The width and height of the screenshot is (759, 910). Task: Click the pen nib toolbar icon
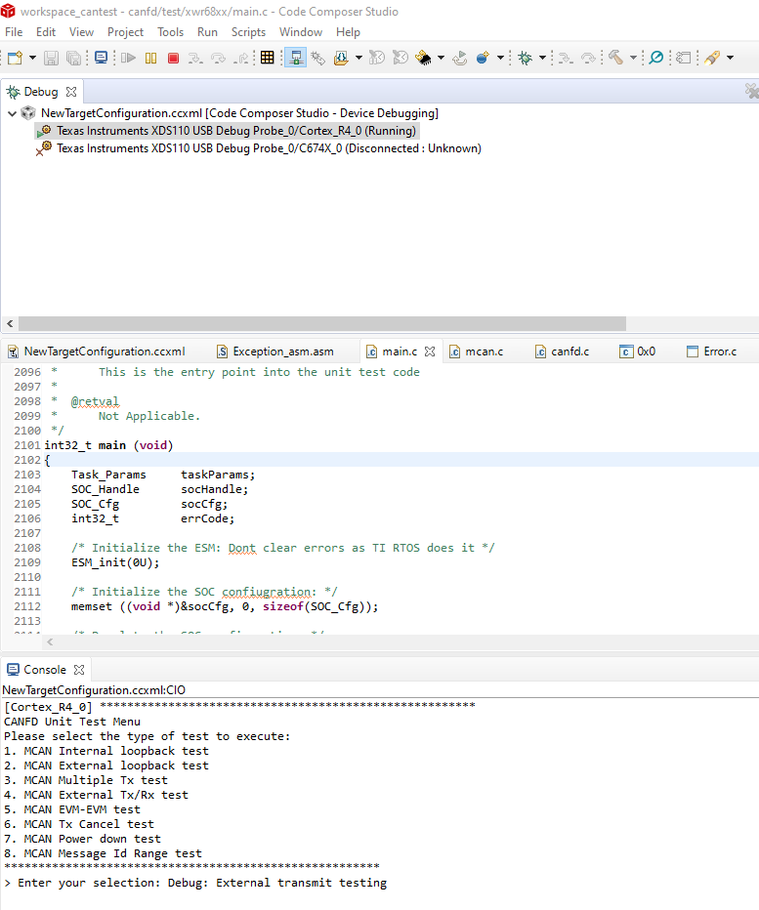[712, 58]
